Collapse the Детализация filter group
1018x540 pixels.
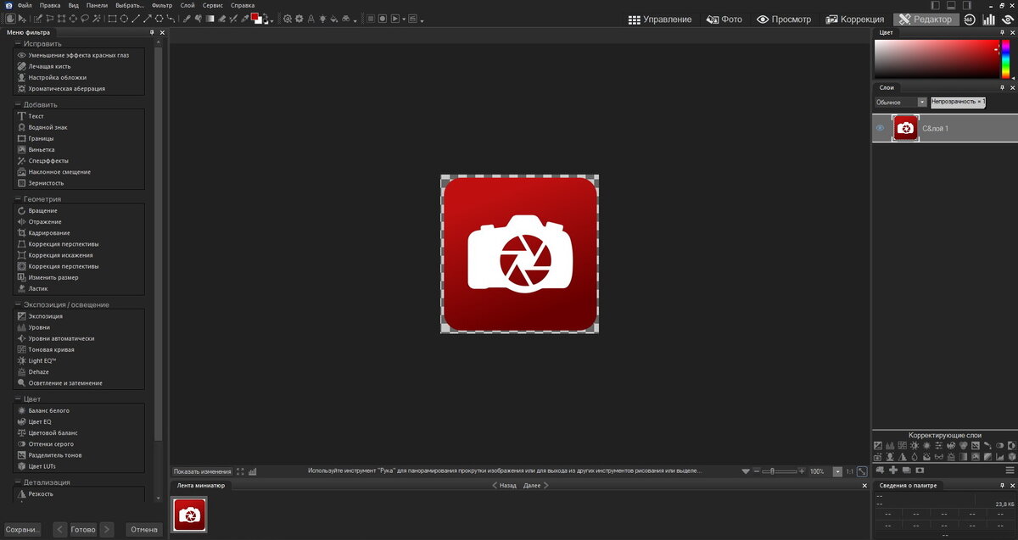18,482
